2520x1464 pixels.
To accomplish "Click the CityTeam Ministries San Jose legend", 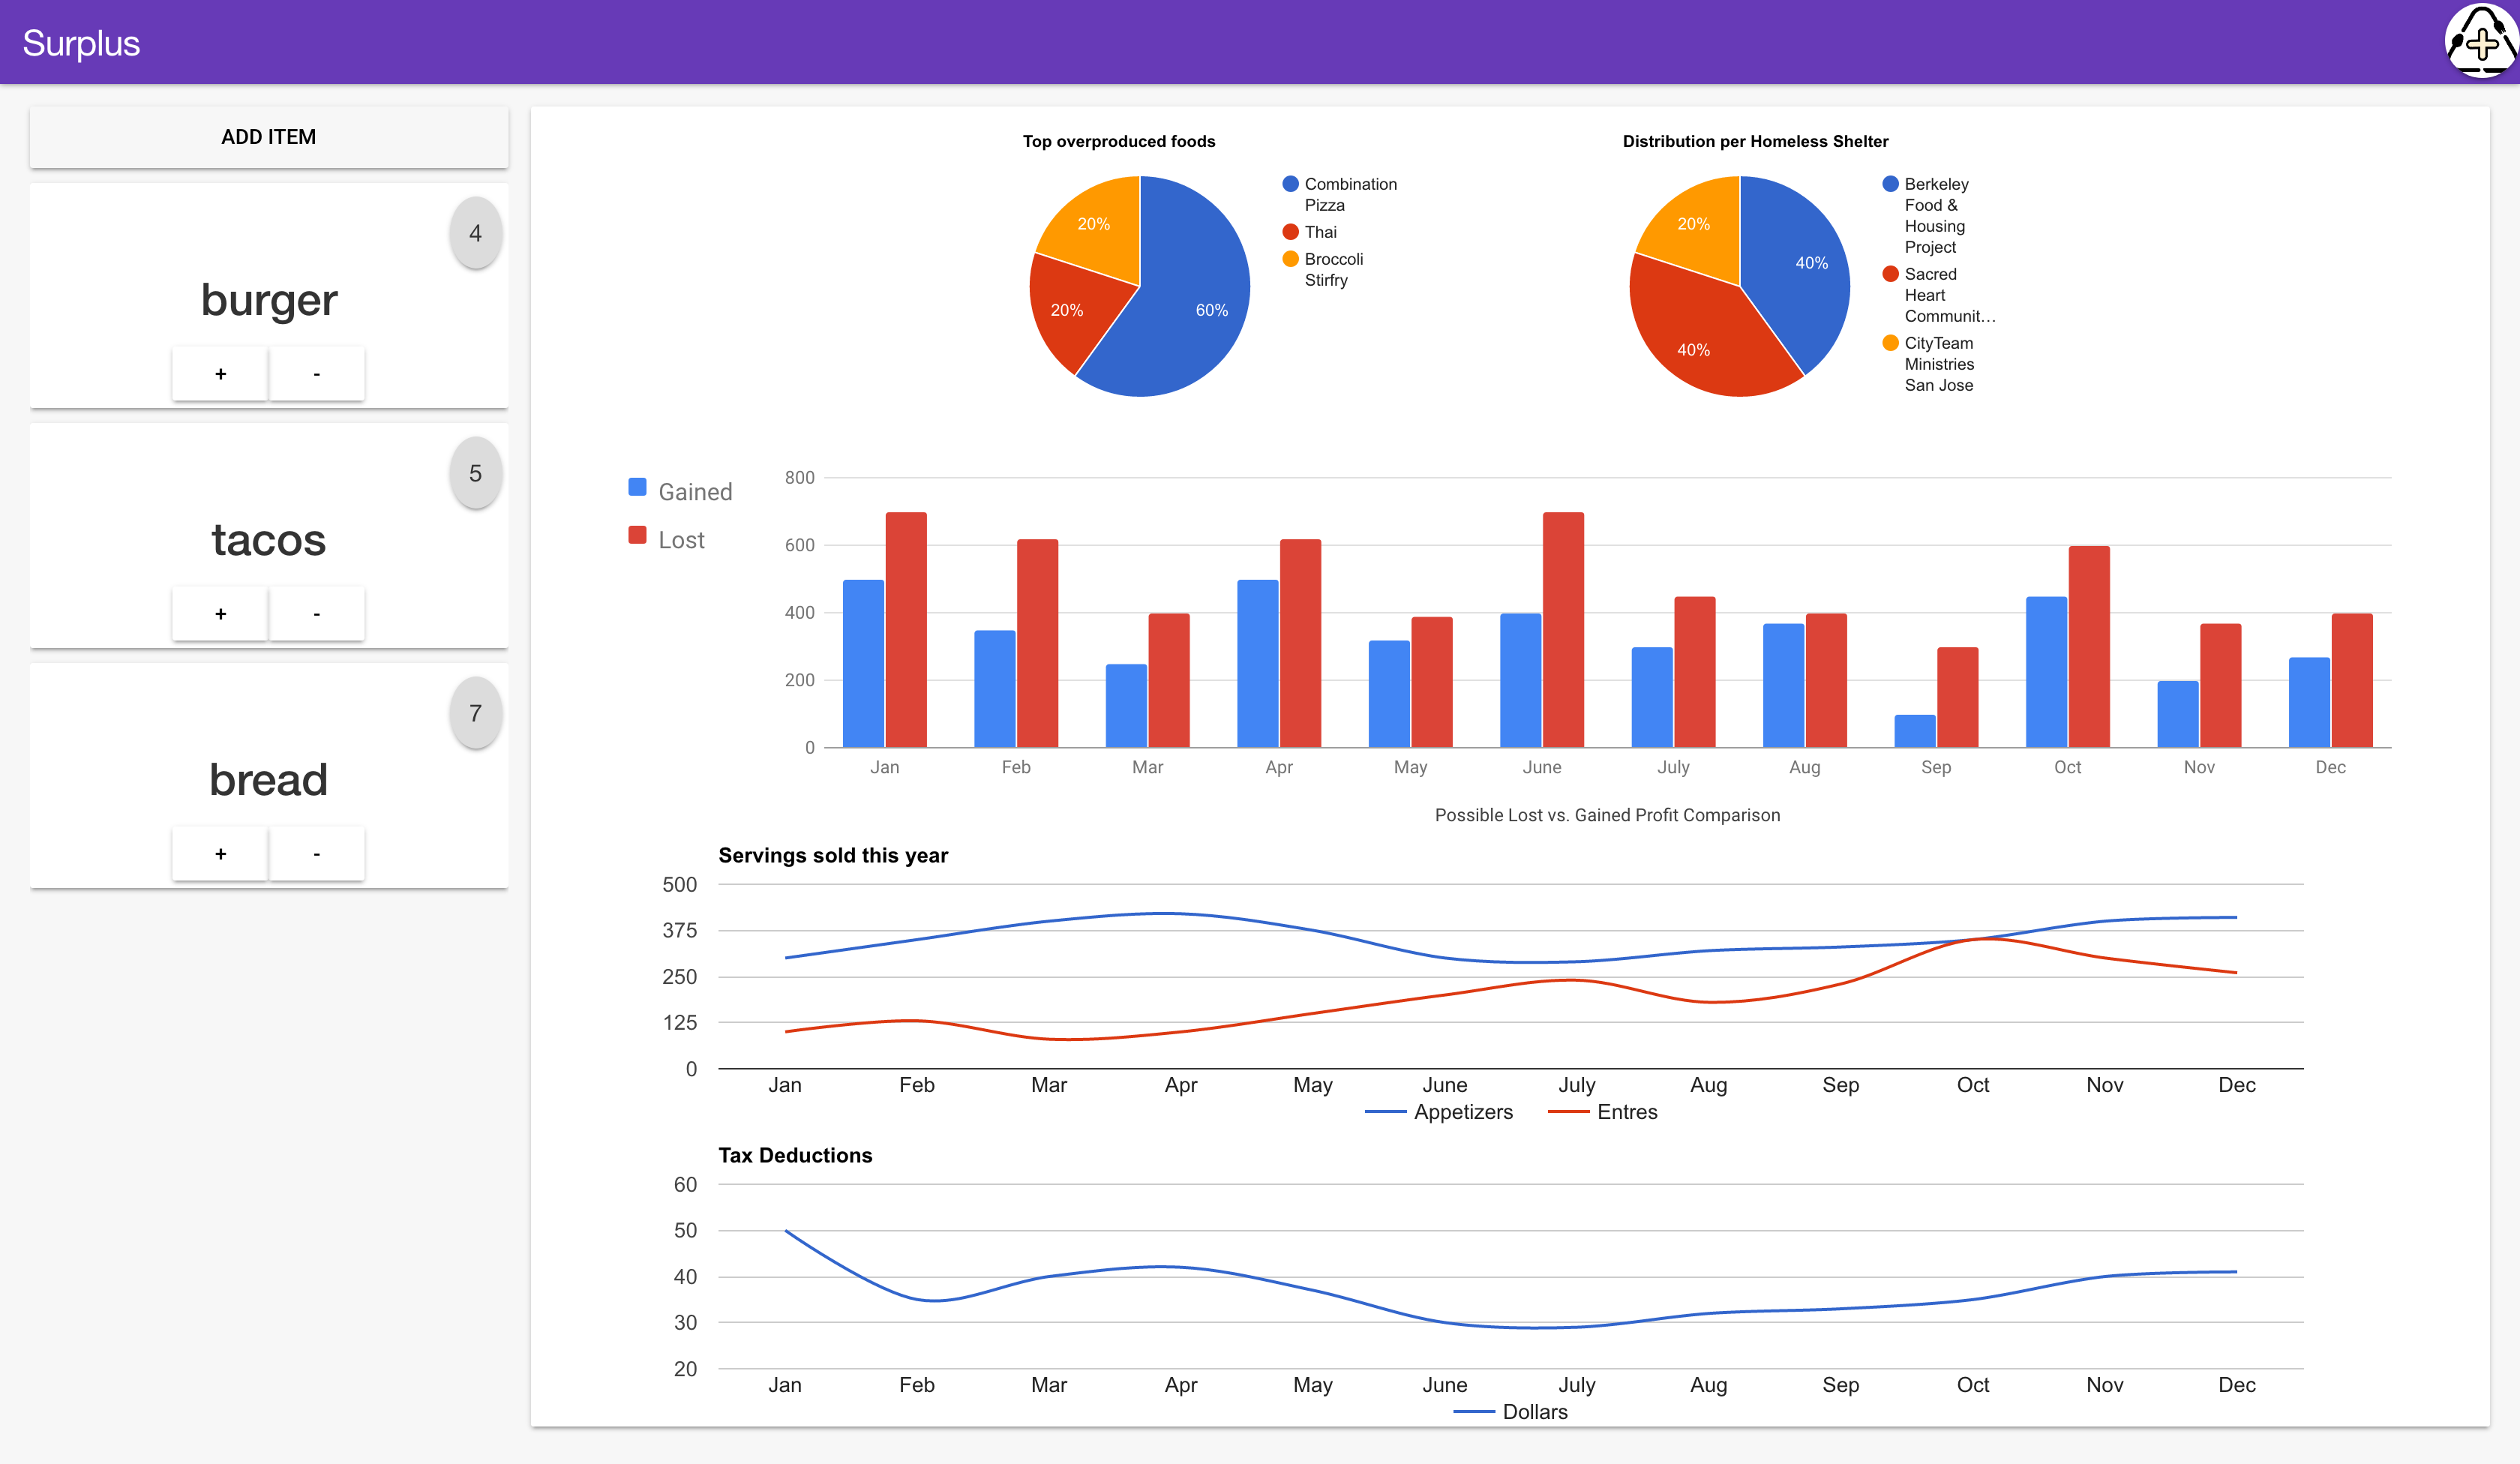I will (1929, 364).
